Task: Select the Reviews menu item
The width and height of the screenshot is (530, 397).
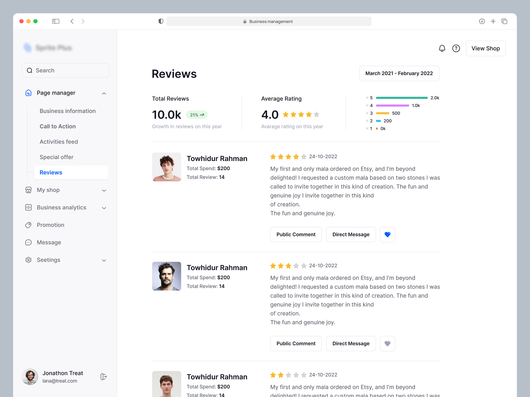Action: [71, 172]
